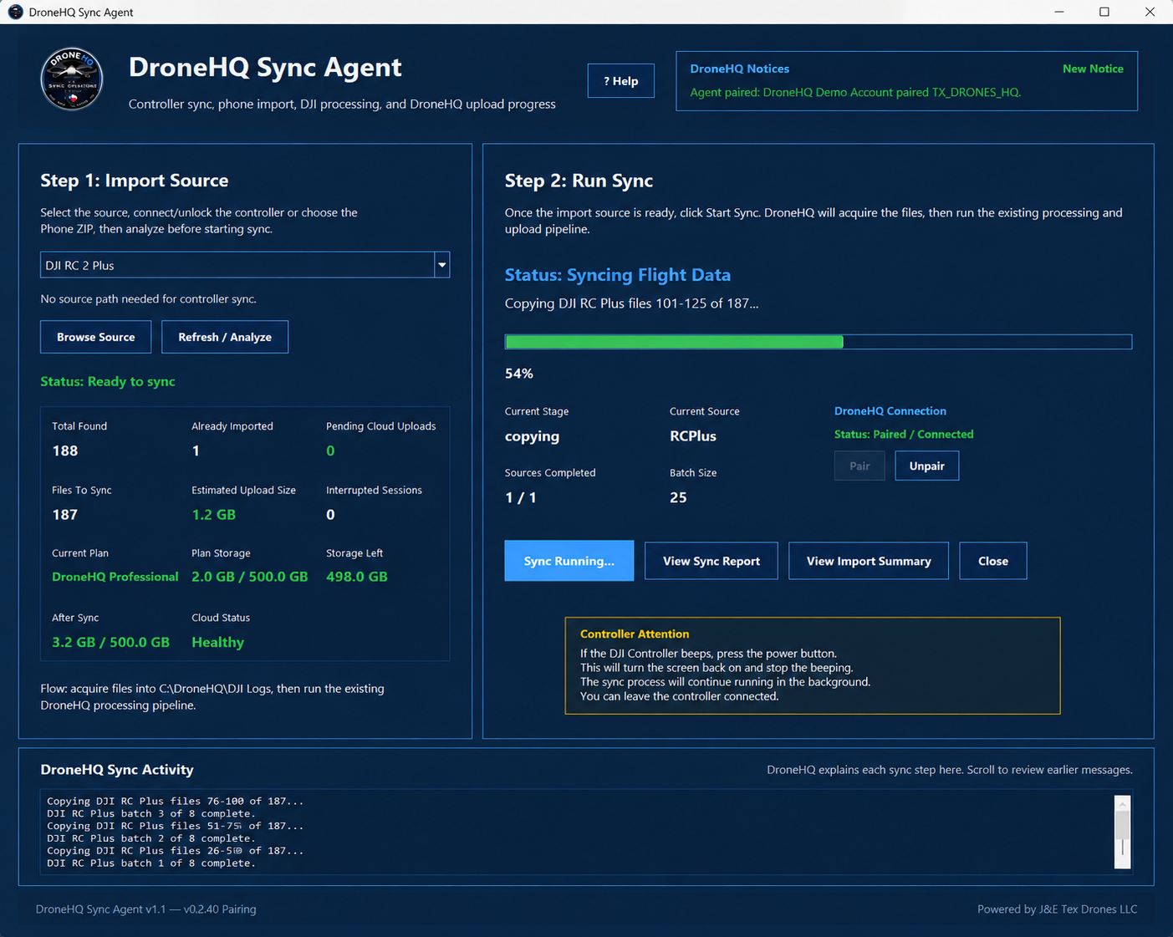
Task: Open the Help button
Action: (620, 81)
